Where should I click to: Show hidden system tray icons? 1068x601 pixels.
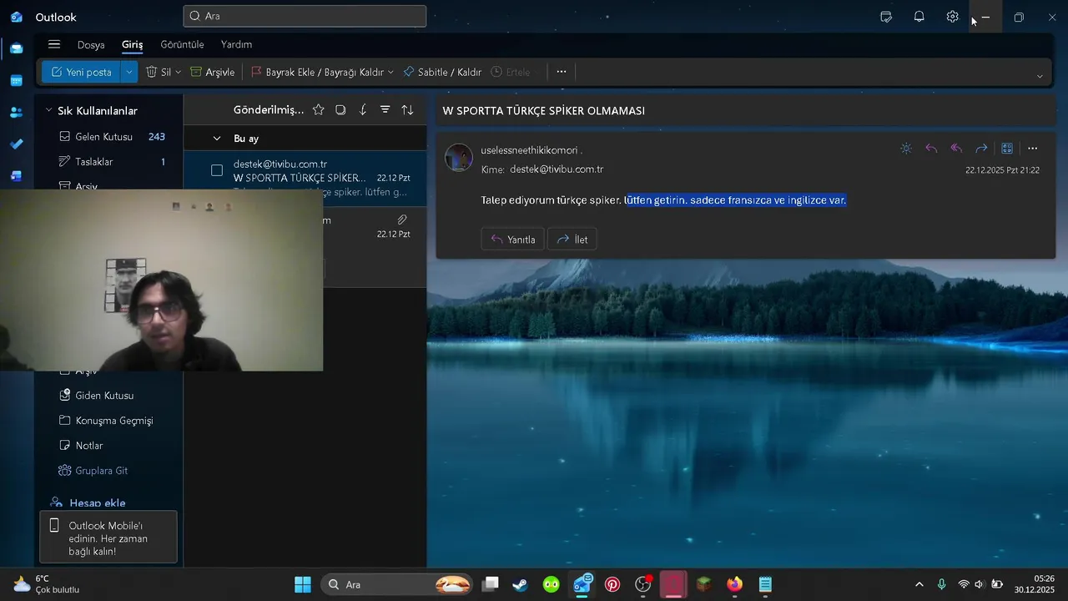[x=919, y=584]
